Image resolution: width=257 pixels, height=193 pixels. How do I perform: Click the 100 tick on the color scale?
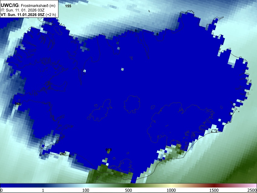pyautogui.click(x=86, y=190)
